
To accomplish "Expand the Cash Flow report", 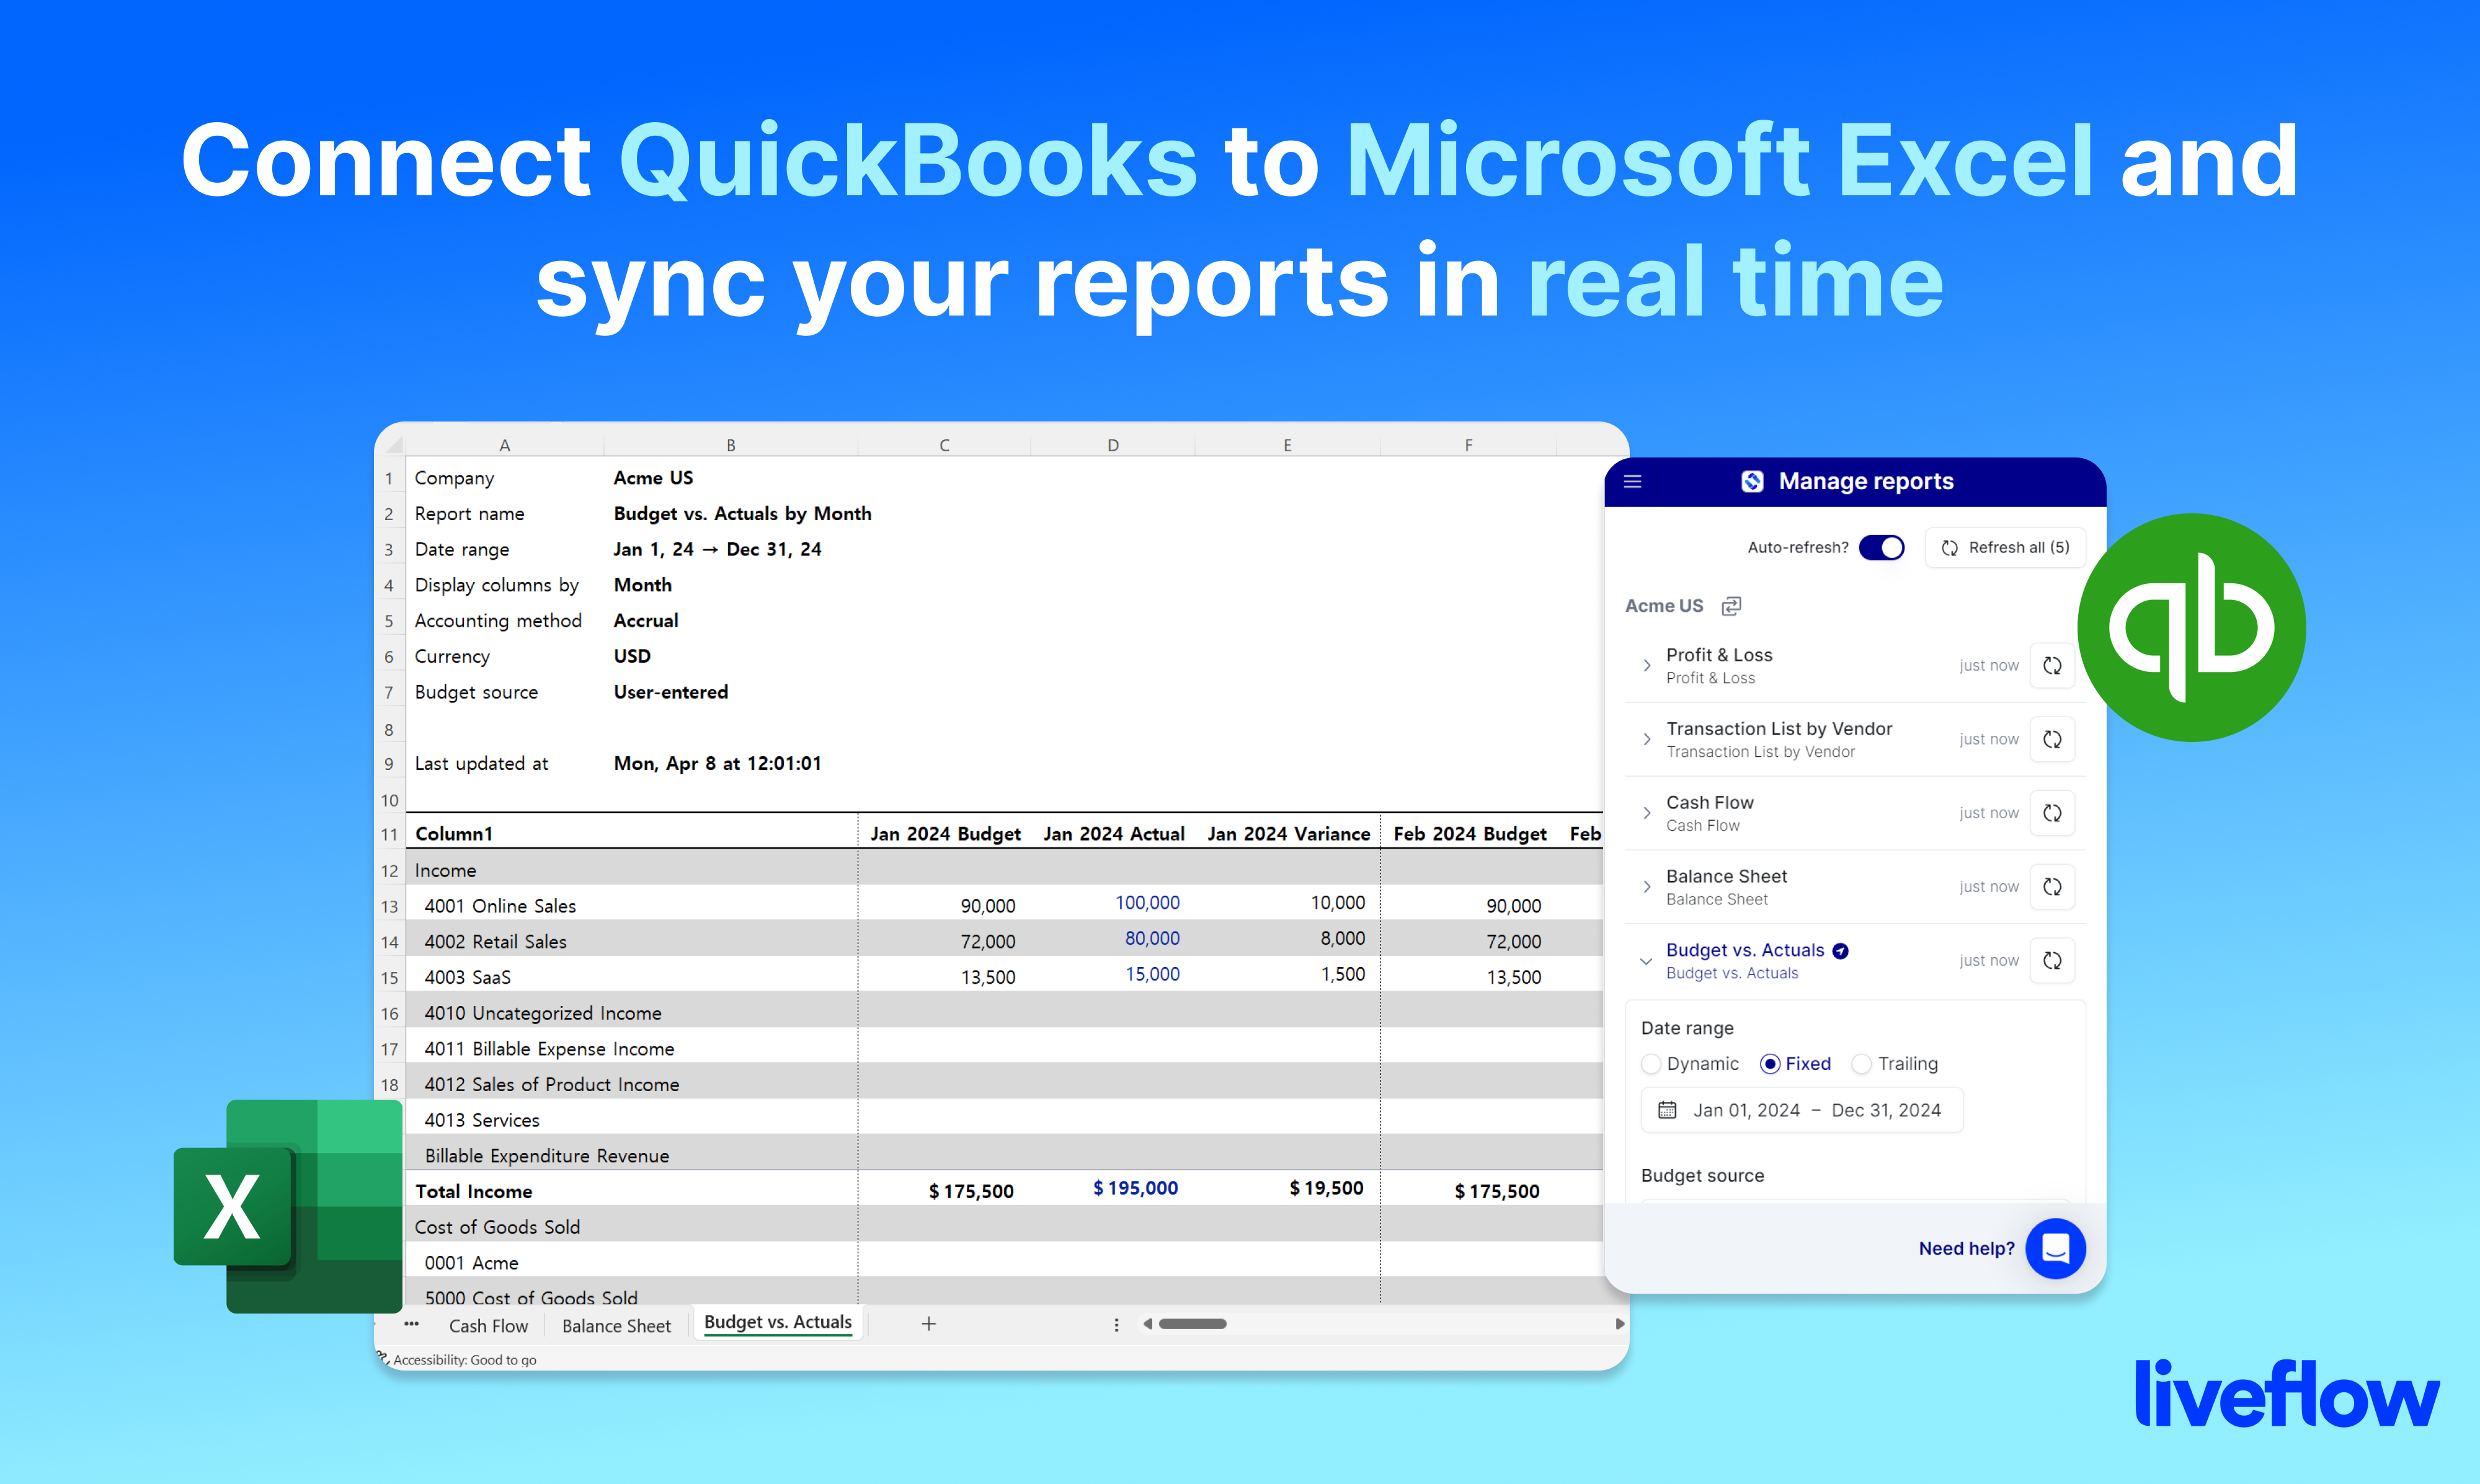I will click(1647, 813).
